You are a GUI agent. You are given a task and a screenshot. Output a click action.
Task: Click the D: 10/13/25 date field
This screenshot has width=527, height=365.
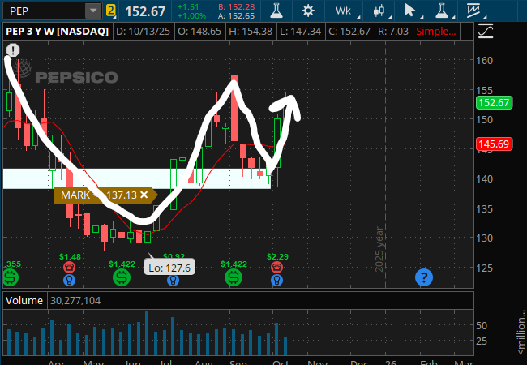pyautogui.click(x=144, y=32)
